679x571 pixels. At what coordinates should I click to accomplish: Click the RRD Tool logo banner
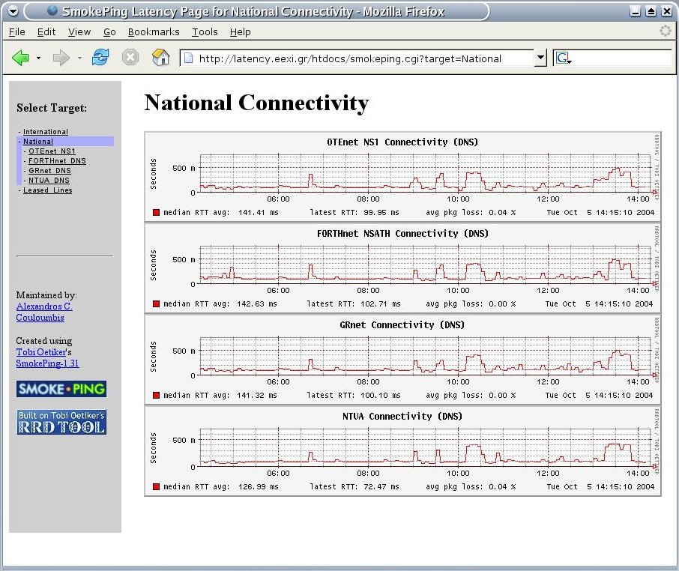[x=61, y=422]
